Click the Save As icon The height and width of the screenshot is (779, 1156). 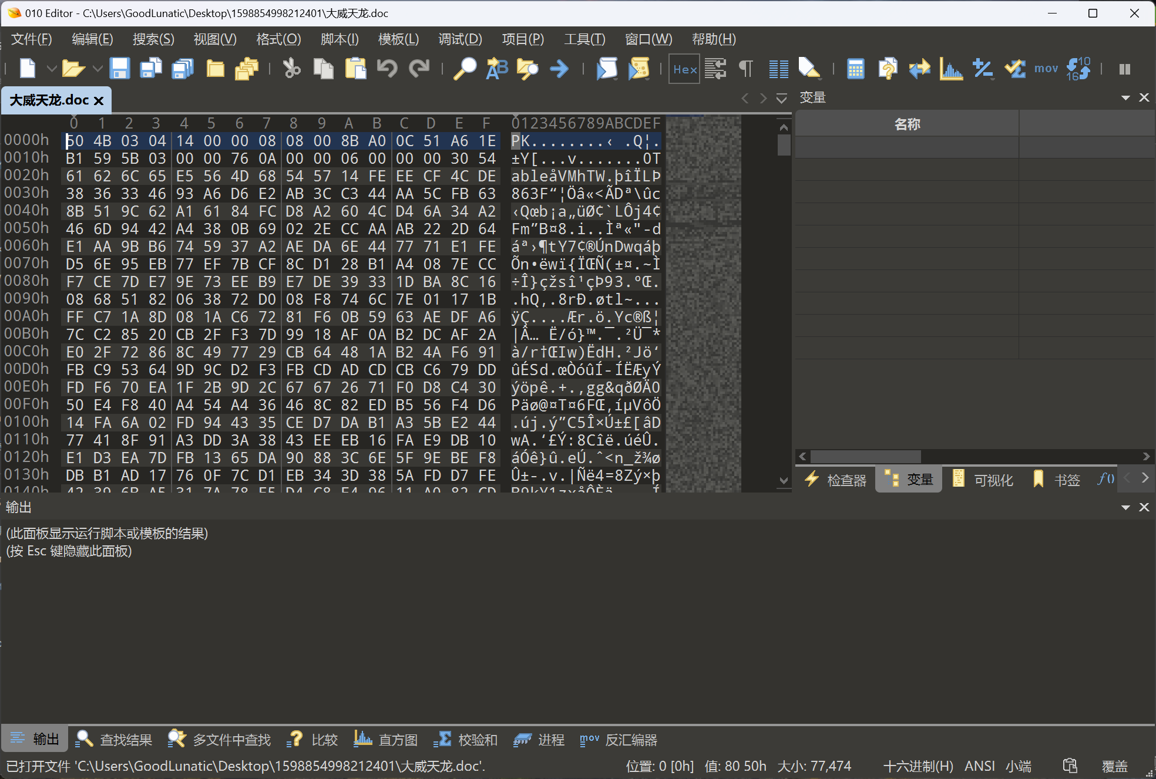pyautogui.click(x=151, y=69)
